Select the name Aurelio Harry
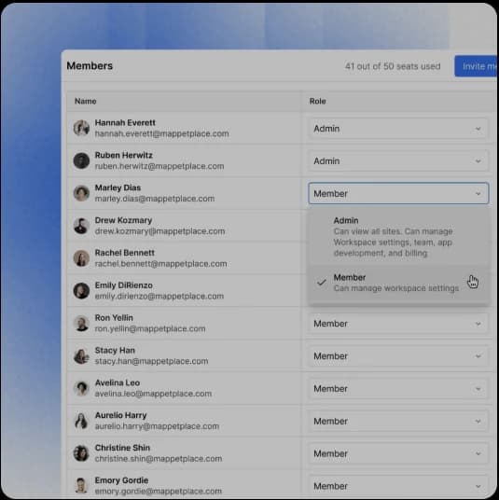499x500 pixels. pos(121,415)
